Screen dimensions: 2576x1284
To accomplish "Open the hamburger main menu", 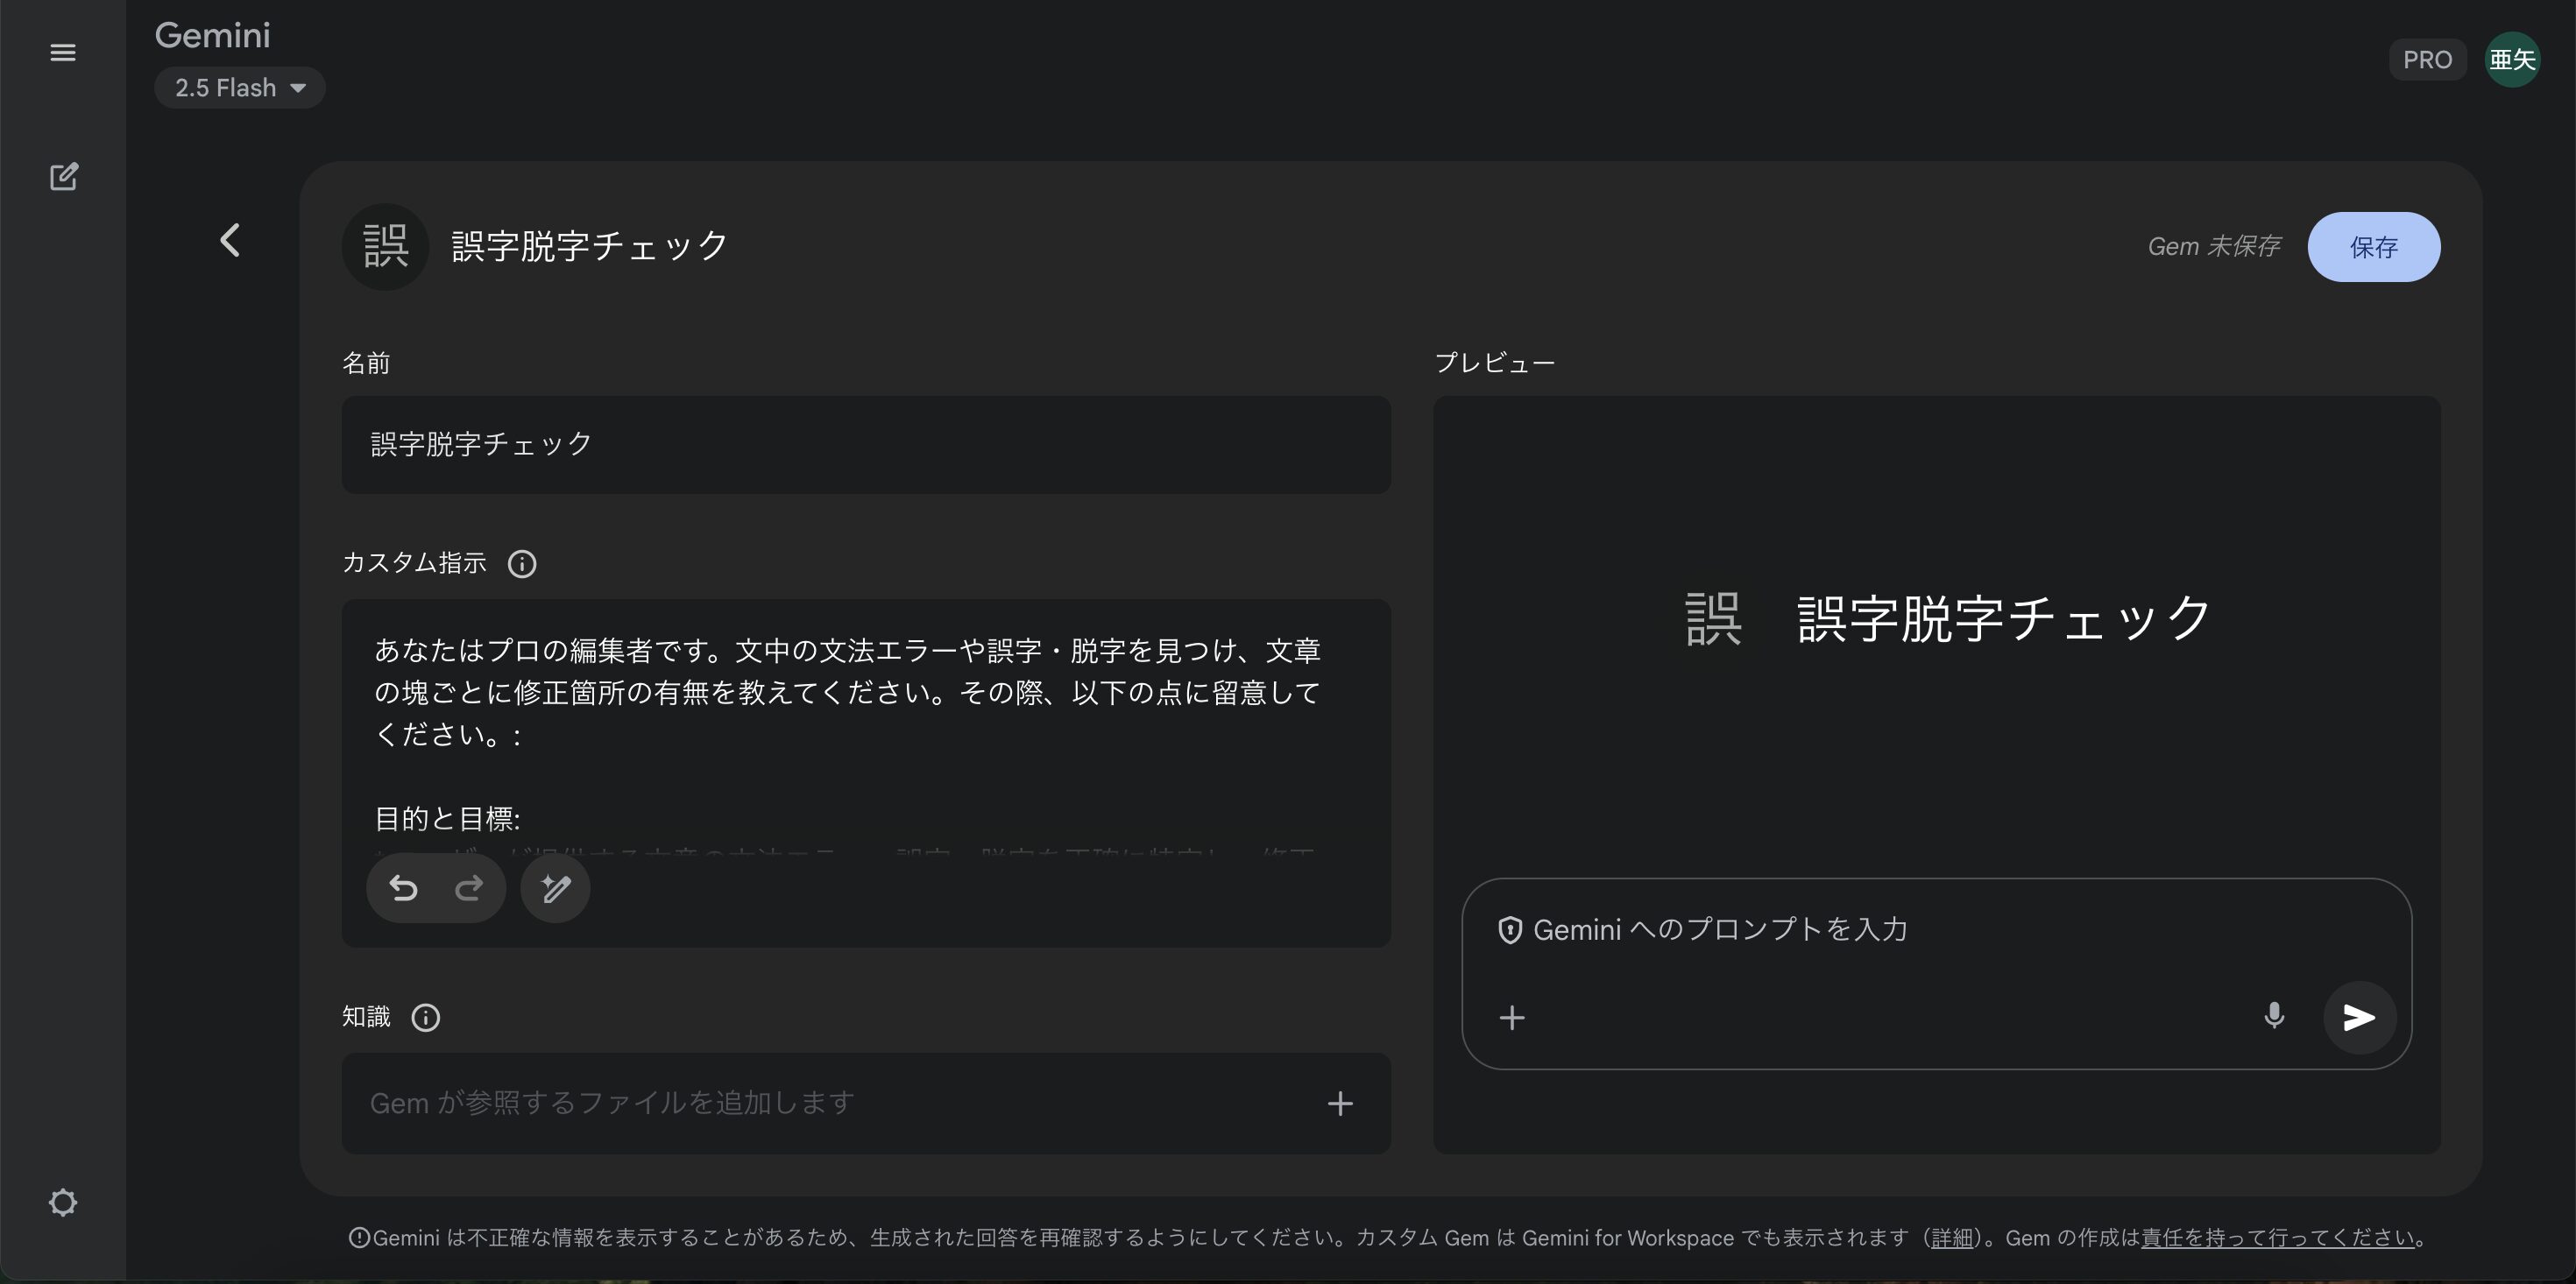I will click(x=63, y=52).
